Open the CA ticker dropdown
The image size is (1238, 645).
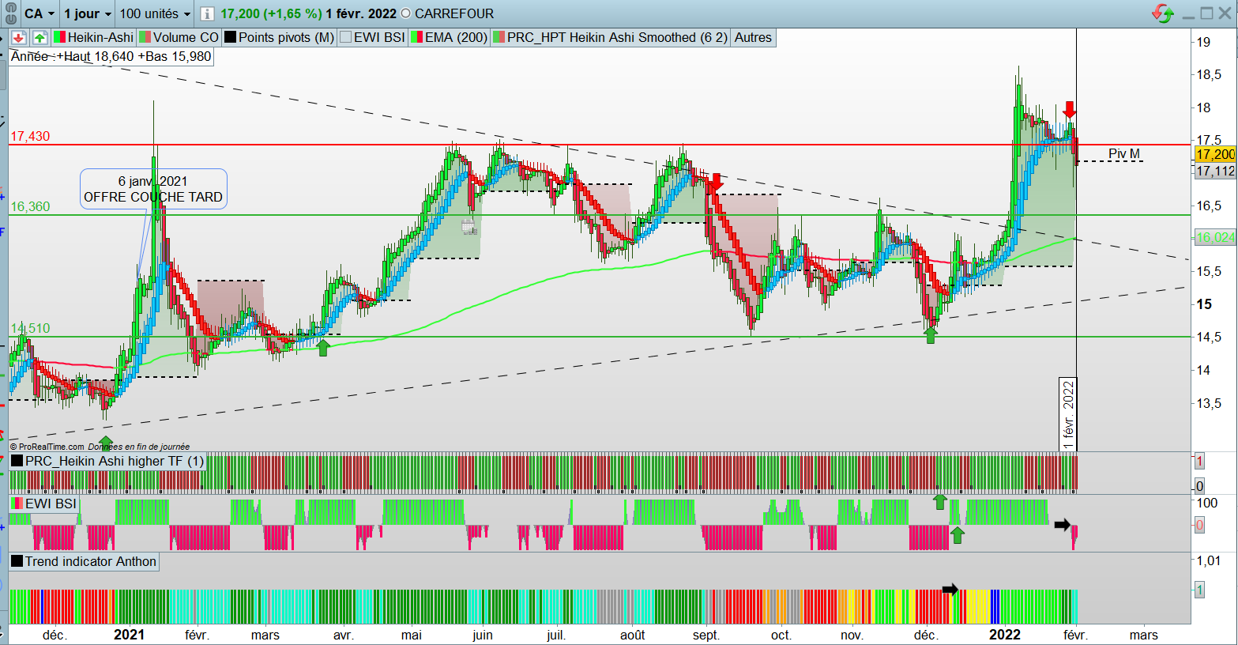(x=40, y=13)
